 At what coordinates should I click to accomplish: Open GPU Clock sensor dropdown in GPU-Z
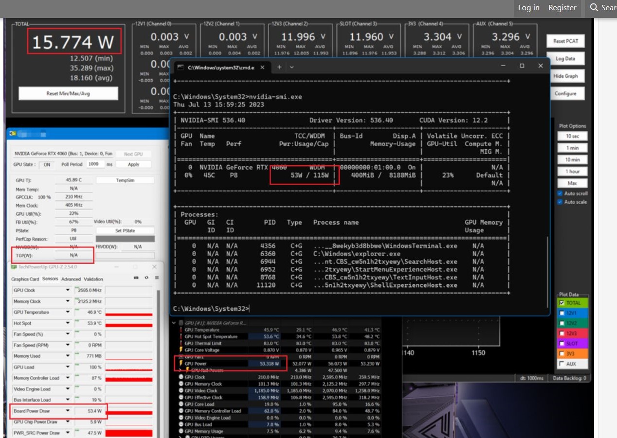pos(68,290)
